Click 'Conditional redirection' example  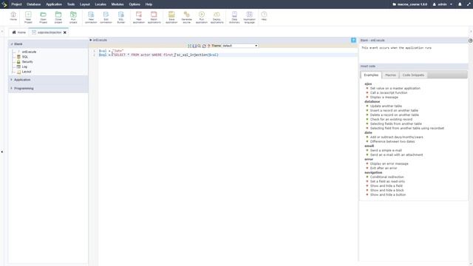387,177
